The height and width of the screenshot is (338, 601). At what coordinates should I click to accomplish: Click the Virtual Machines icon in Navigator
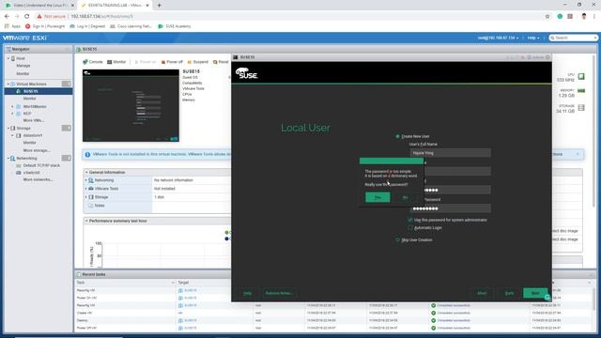pyautogui.click(x=13, y=84)
